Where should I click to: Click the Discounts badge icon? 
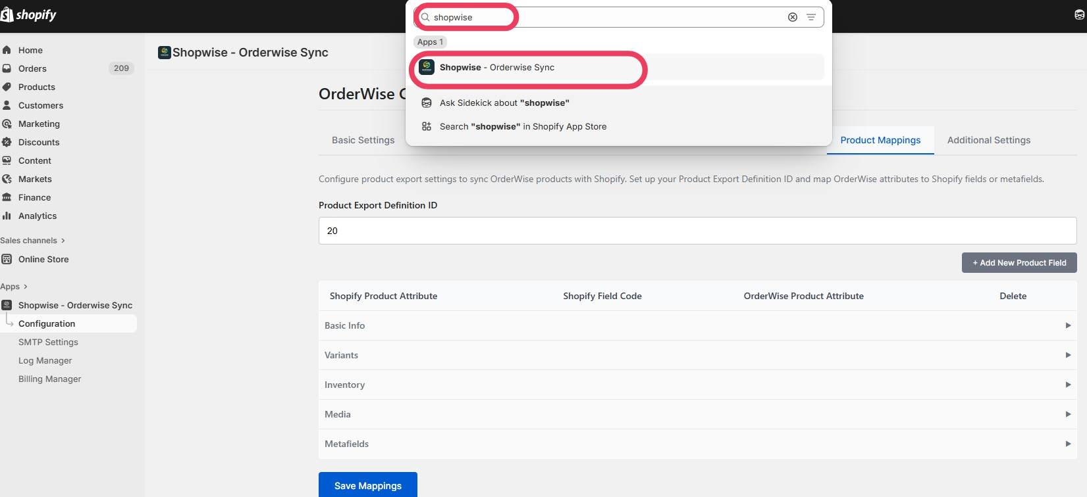[7, 142]
